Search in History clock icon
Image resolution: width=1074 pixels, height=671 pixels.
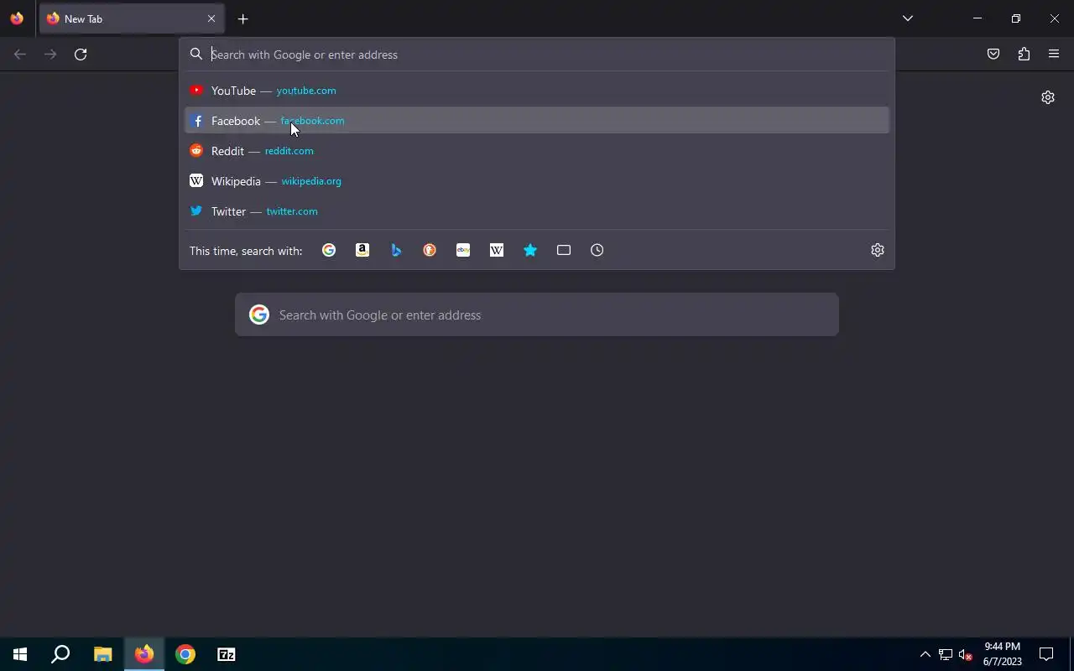(x=597, y=250)
